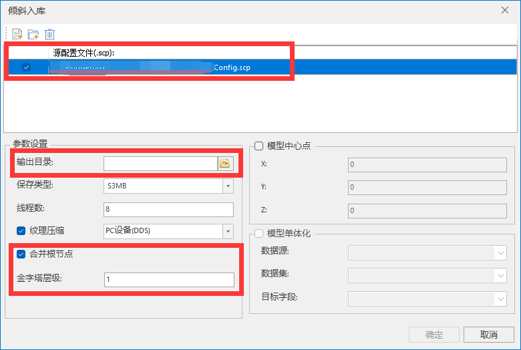Click the add file toolbar icon
This screenshot has height=350, width=521.
click(x=17, y=34)
